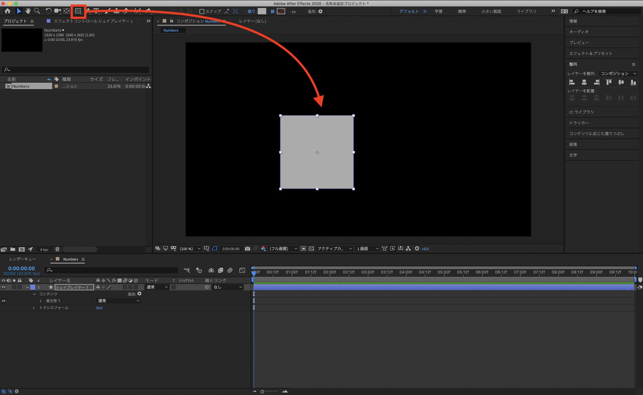Viewport: 643px width, 395px height.
Task: Toggle transparency grid in viewer
Action: [311, 249]
